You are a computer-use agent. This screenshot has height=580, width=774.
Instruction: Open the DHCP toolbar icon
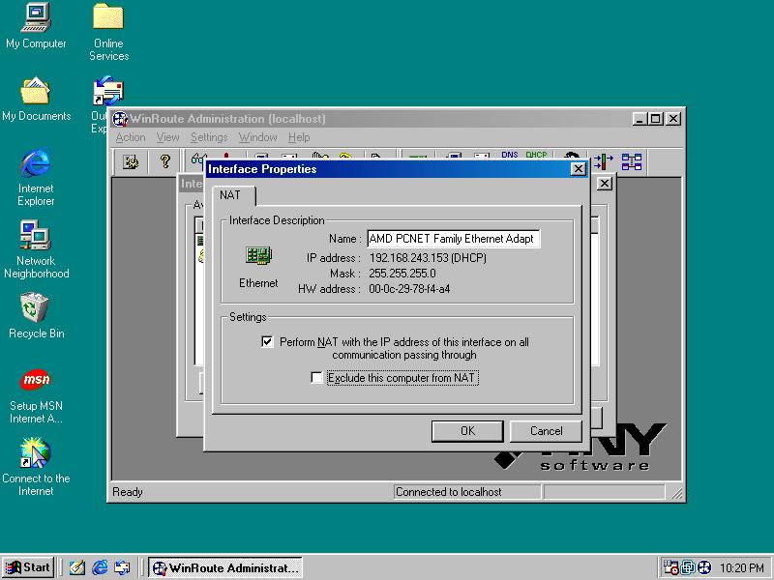(536, 159)
